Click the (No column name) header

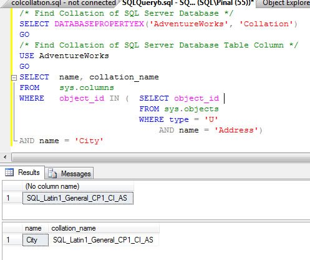(x=78, y=186)
